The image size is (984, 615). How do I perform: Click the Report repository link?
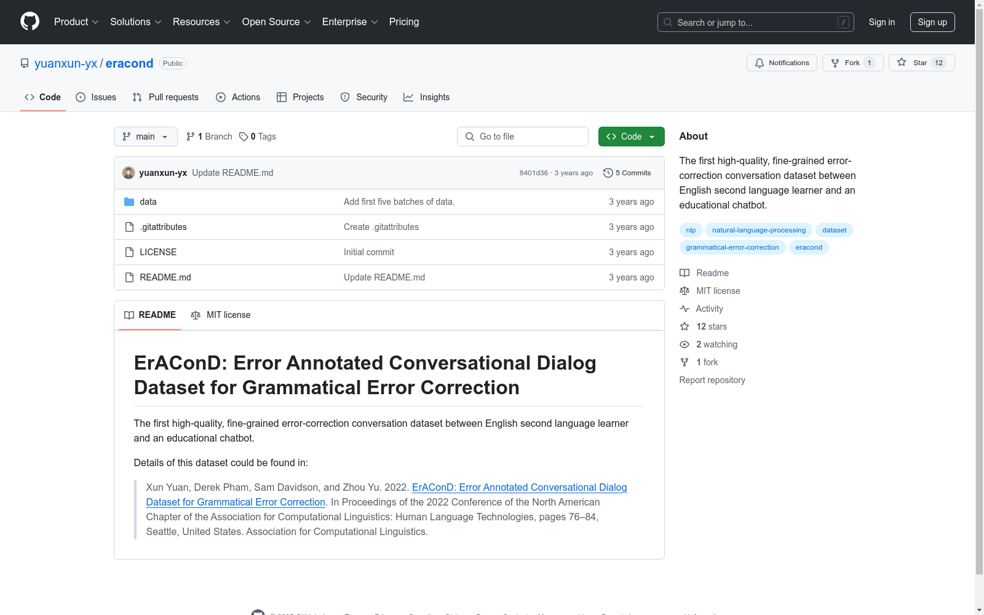point(712,380)
